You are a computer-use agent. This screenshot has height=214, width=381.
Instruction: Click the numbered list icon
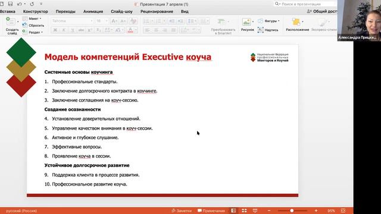159,21
